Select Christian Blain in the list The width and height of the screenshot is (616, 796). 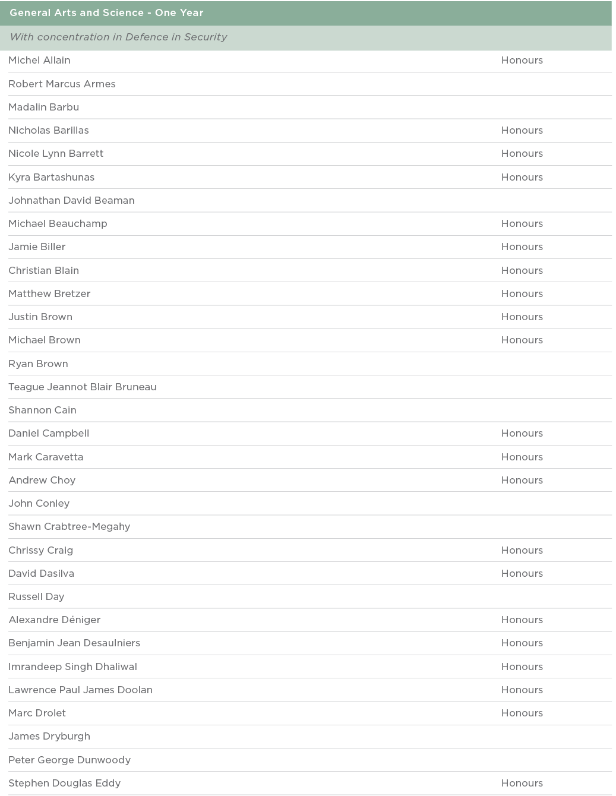tap(43, 270)
